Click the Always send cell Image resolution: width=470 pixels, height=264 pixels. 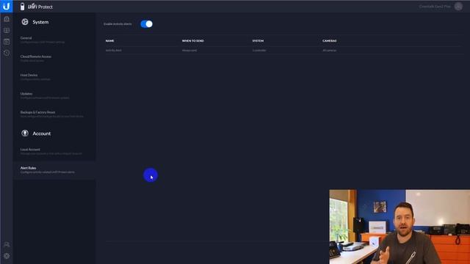tap(189, 51)
